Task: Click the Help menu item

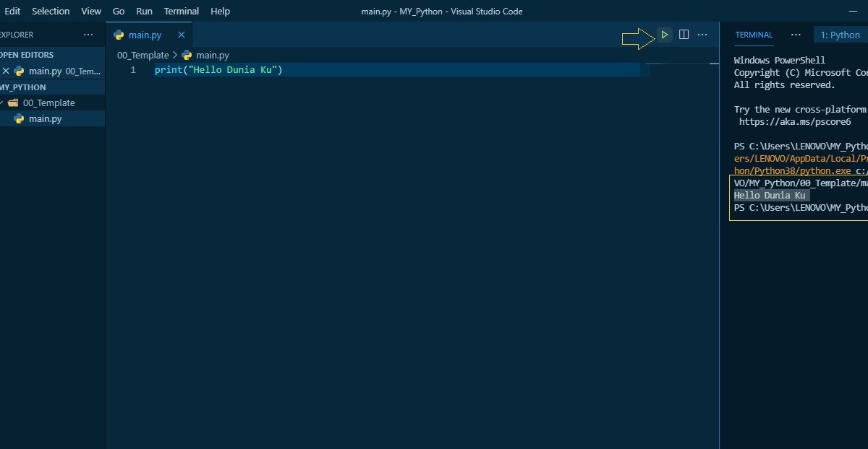Action: click(x=219, y=11)
